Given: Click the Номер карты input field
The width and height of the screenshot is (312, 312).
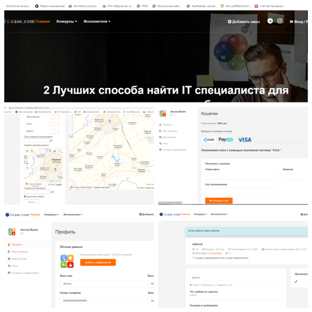Looking at the screenshot, I should tap(242, 176).
